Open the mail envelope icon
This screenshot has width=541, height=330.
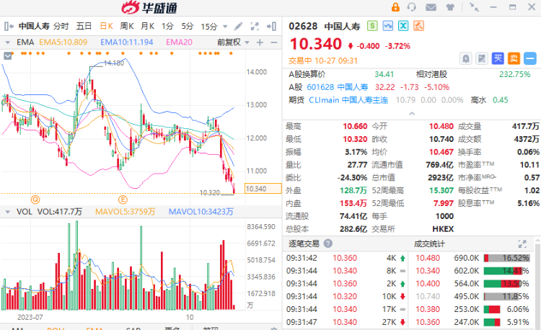pyautogui.click(x=431, y=7)
